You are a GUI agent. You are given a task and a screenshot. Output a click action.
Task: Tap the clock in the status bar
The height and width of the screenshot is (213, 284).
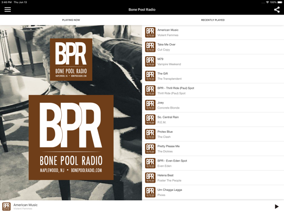(x=7, y=2)
